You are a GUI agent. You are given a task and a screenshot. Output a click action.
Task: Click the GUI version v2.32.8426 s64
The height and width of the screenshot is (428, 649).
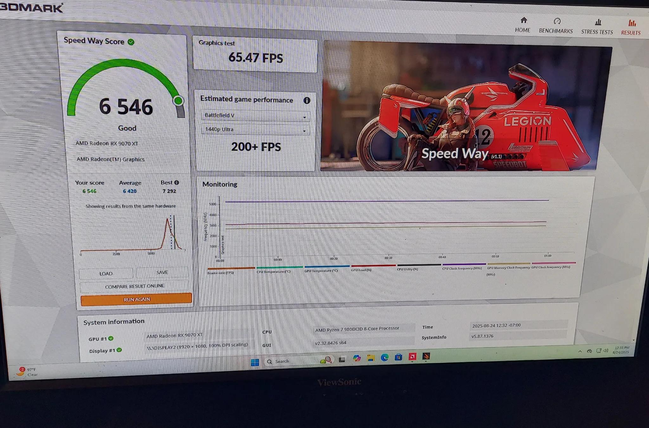coord(331,343)
